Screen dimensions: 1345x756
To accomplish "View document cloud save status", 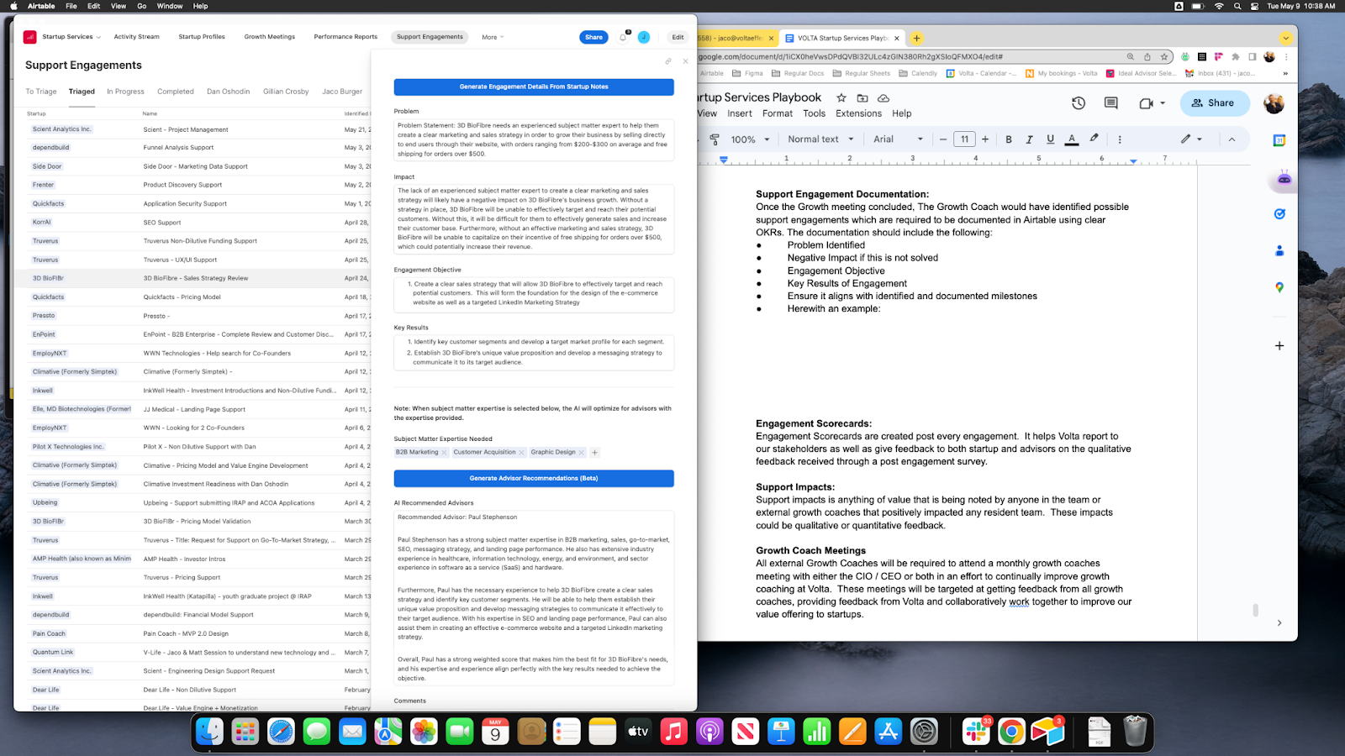I will point(883,97).
